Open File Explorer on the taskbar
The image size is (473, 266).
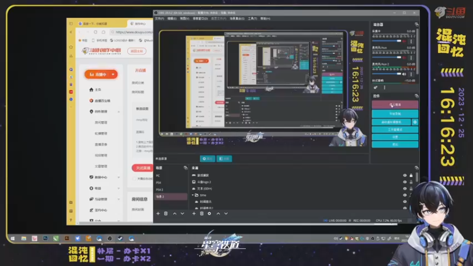coord(24,238)
